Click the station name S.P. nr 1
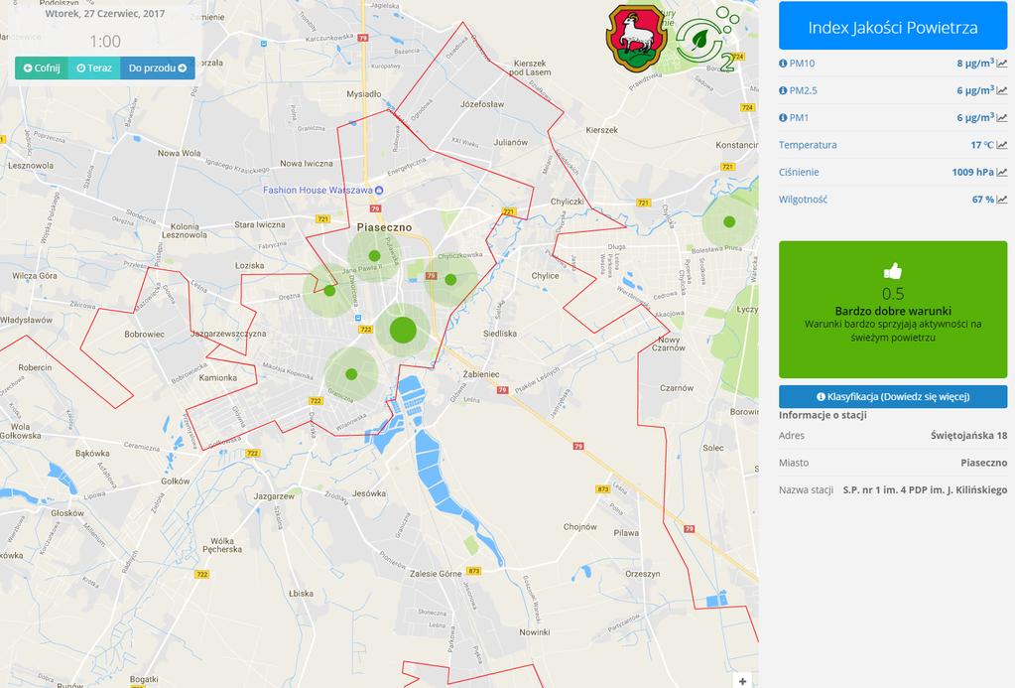The height and width of the screenshot is (688, 1015). (x=925, y=489)
